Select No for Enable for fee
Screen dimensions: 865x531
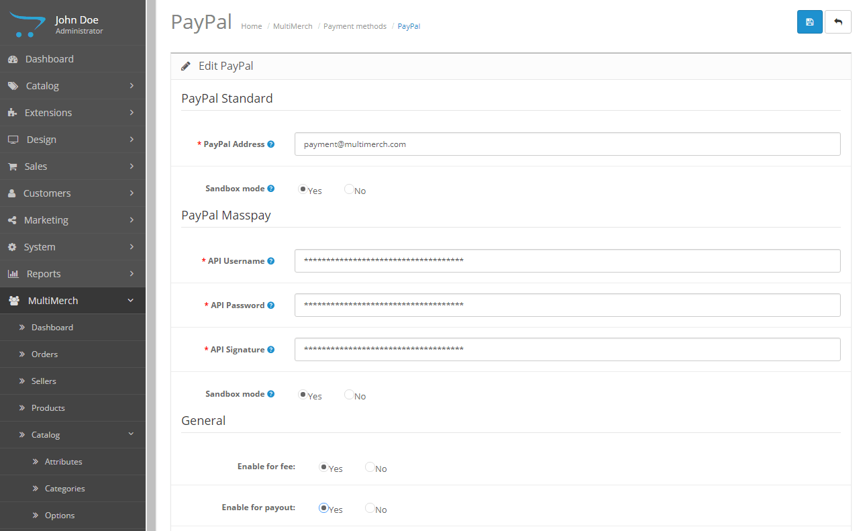tap(370, 467)
